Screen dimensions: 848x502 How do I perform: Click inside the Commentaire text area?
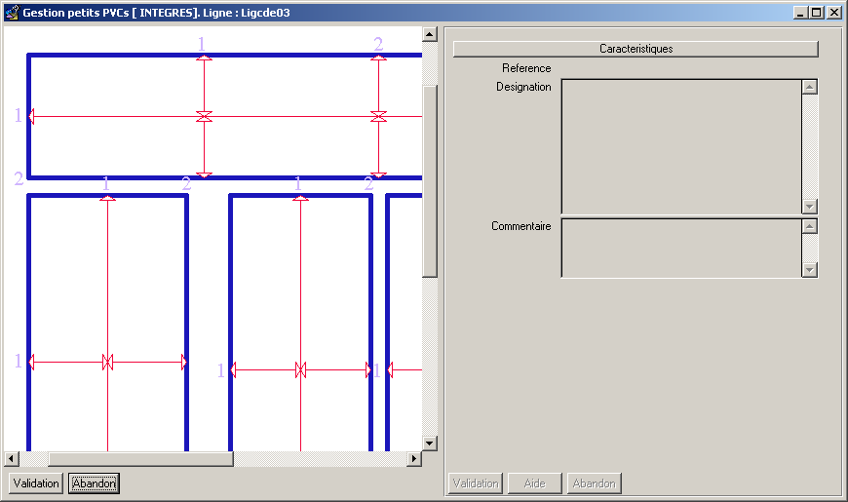pos(680,248)
